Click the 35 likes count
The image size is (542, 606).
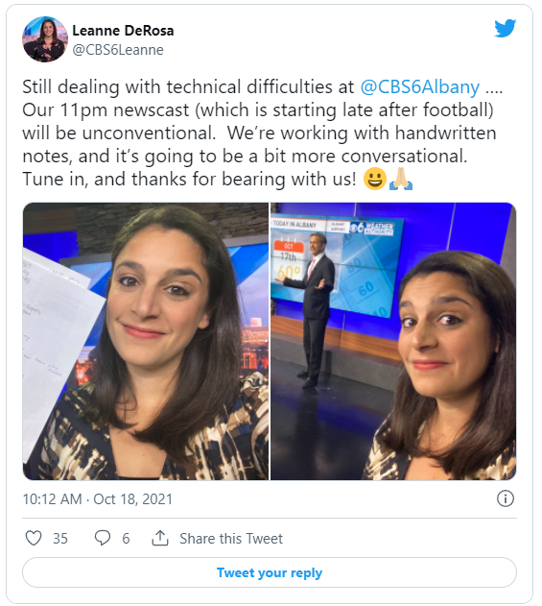(60, 539)
